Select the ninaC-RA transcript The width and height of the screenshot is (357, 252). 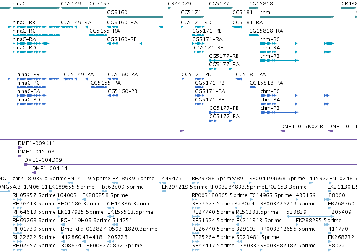click(x=31, y=44)
